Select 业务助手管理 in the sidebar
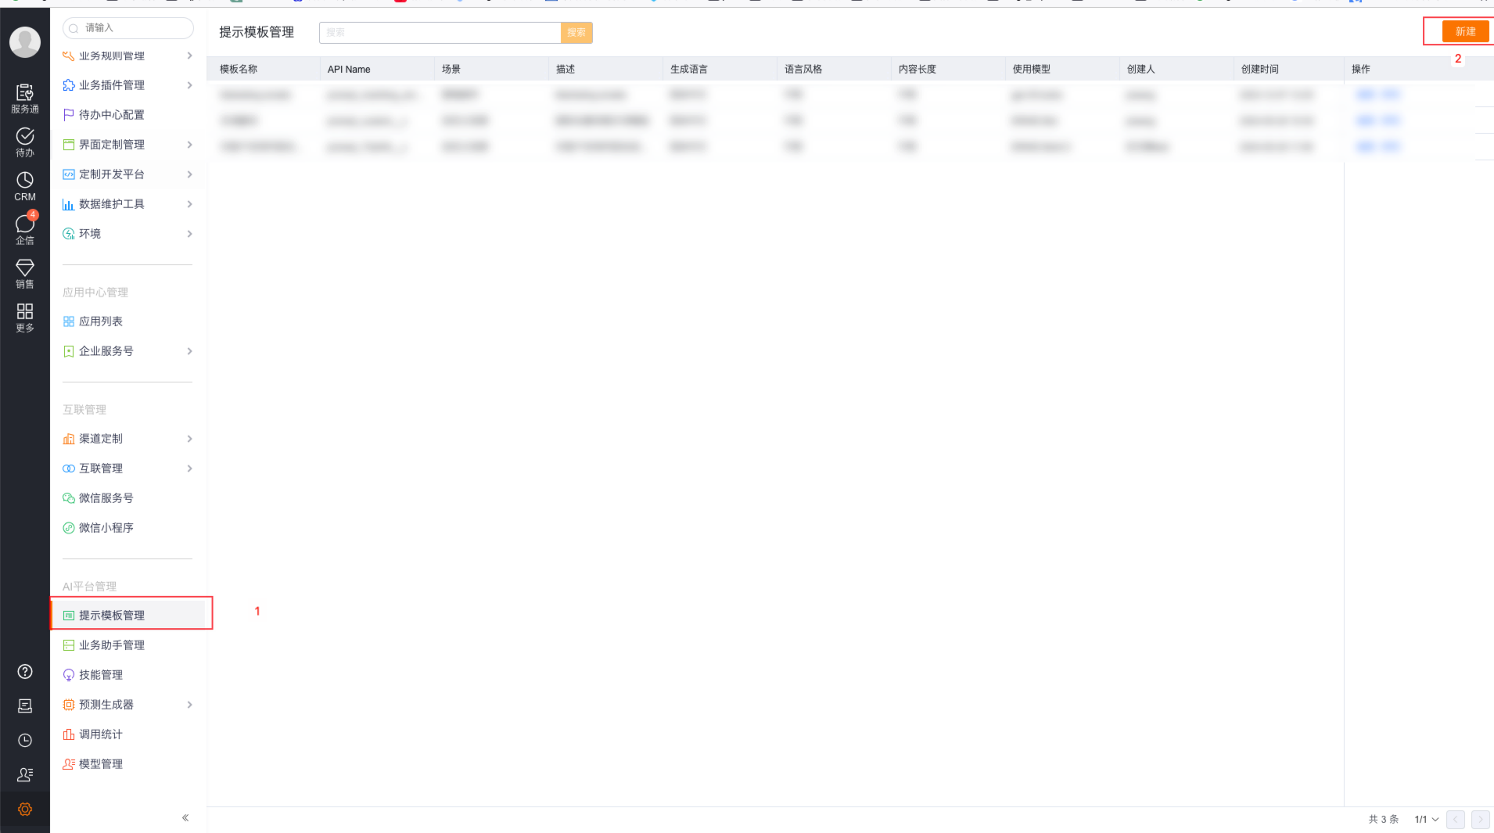Viewport: 1494px width, 833px height. pos(112,645)
